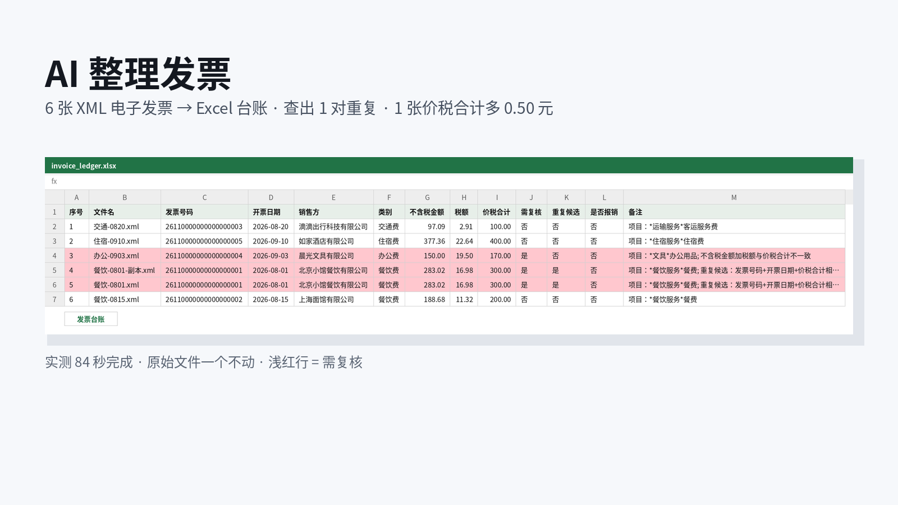Click the 是否报销 header cell
The width and height of the screenshot is (898, 505).
tap(604, 212)
